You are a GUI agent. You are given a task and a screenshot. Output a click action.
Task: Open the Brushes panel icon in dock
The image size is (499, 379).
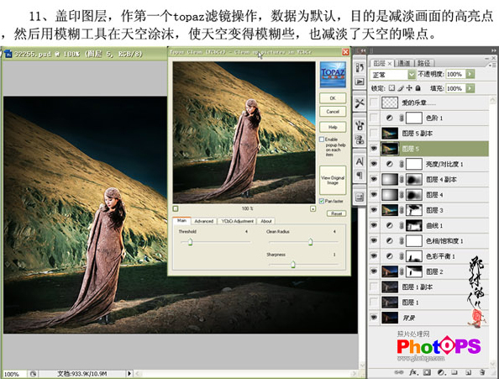[x=360, y=125]
